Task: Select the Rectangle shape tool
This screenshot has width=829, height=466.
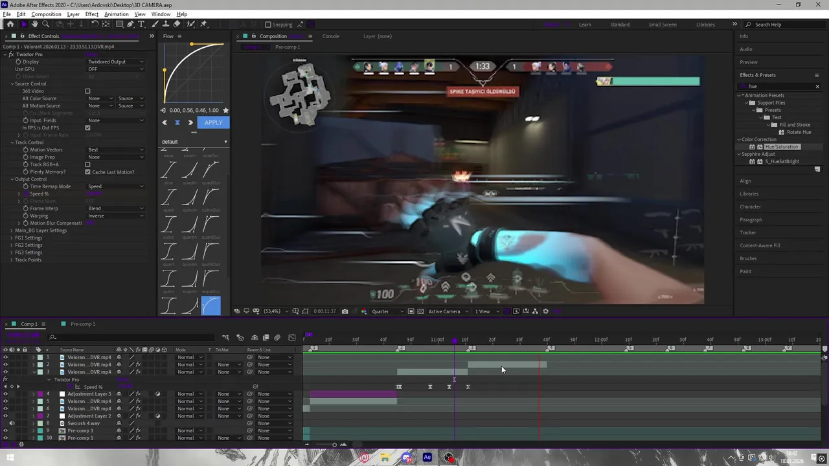Action: pos(119,24)
